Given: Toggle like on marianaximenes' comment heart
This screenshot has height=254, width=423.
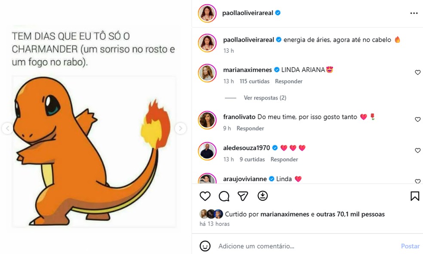Looking at the screenshot, I should [417, 73].
